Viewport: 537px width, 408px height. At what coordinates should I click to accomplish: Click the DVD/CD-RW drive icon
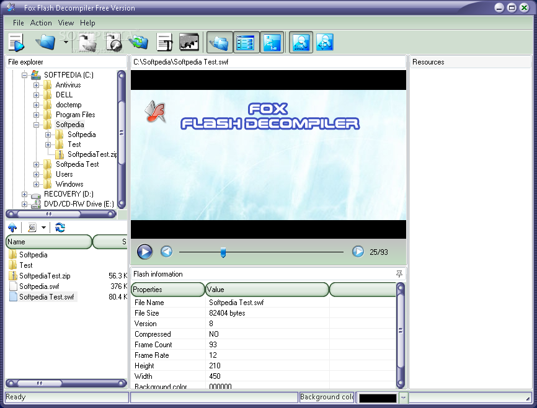(x=35, y=204)
